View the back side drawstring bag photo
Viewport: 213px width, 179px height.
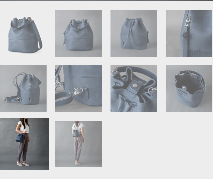point(134,33)
